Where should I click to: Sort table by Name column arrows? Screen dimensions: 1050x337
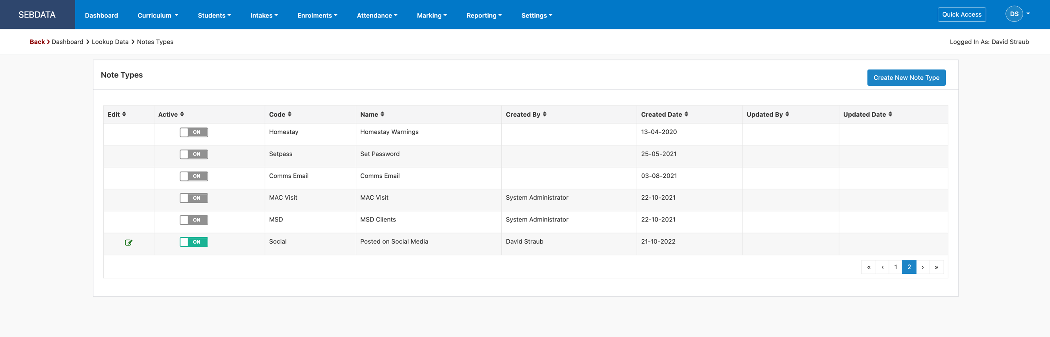click(x=382, y=114)
